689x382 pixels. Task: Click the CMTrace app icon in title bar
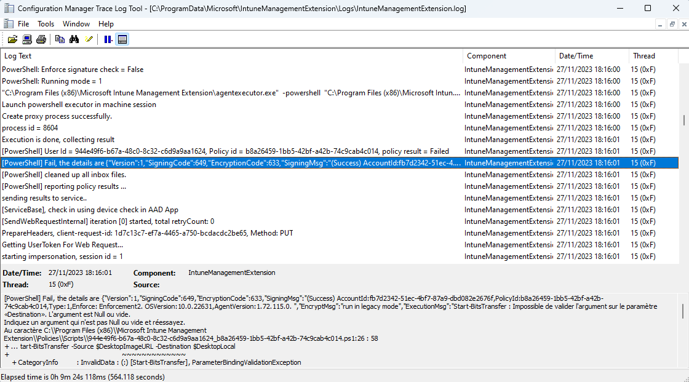pos(9,9)
